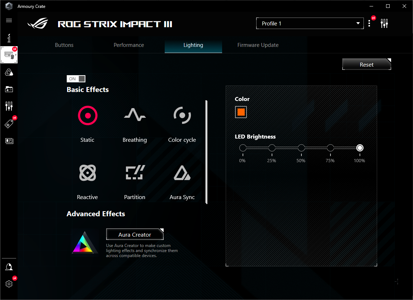Maximize the Armoury Crate window
This screenshot has height=300, width=413.
coord(388,6)
